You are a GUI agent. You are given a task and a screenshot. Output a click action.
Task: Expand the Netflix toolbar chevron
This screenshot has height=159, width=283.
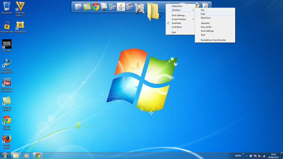[243, 154]
